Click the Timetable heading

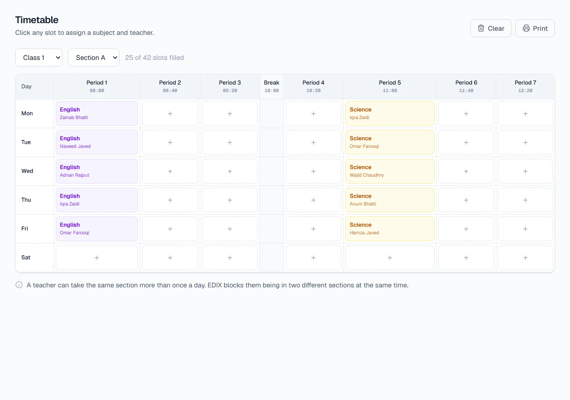pos(37,20)
